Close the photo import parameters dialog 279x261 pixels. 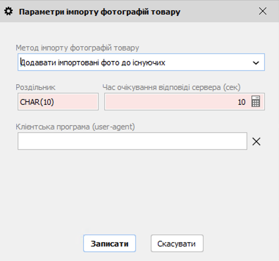click(x=262, y=11)
